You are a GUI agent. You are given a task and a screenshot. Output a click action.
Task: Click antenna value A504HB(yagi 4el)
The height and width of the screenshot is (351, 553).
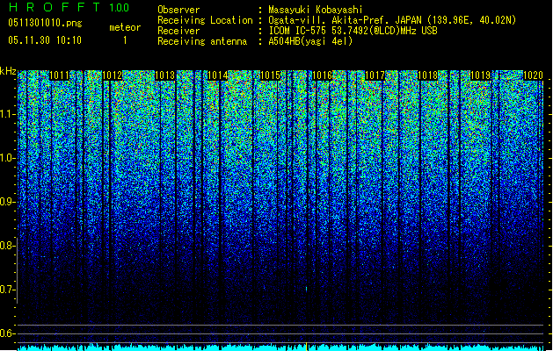tap(310, 41)
